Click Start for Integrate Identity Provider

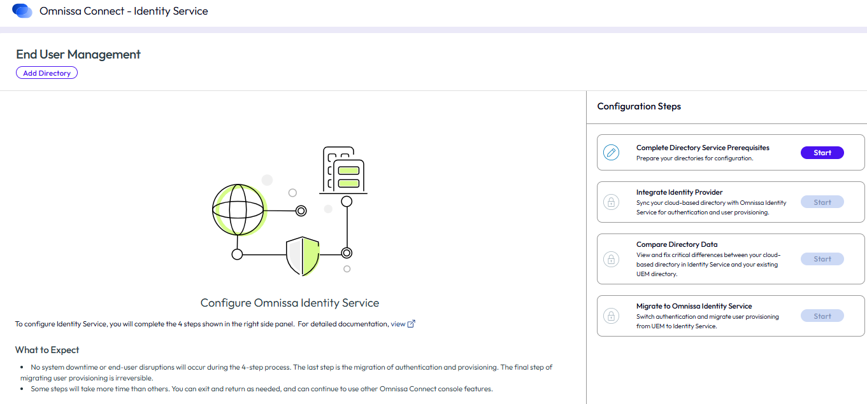(822, 202)
